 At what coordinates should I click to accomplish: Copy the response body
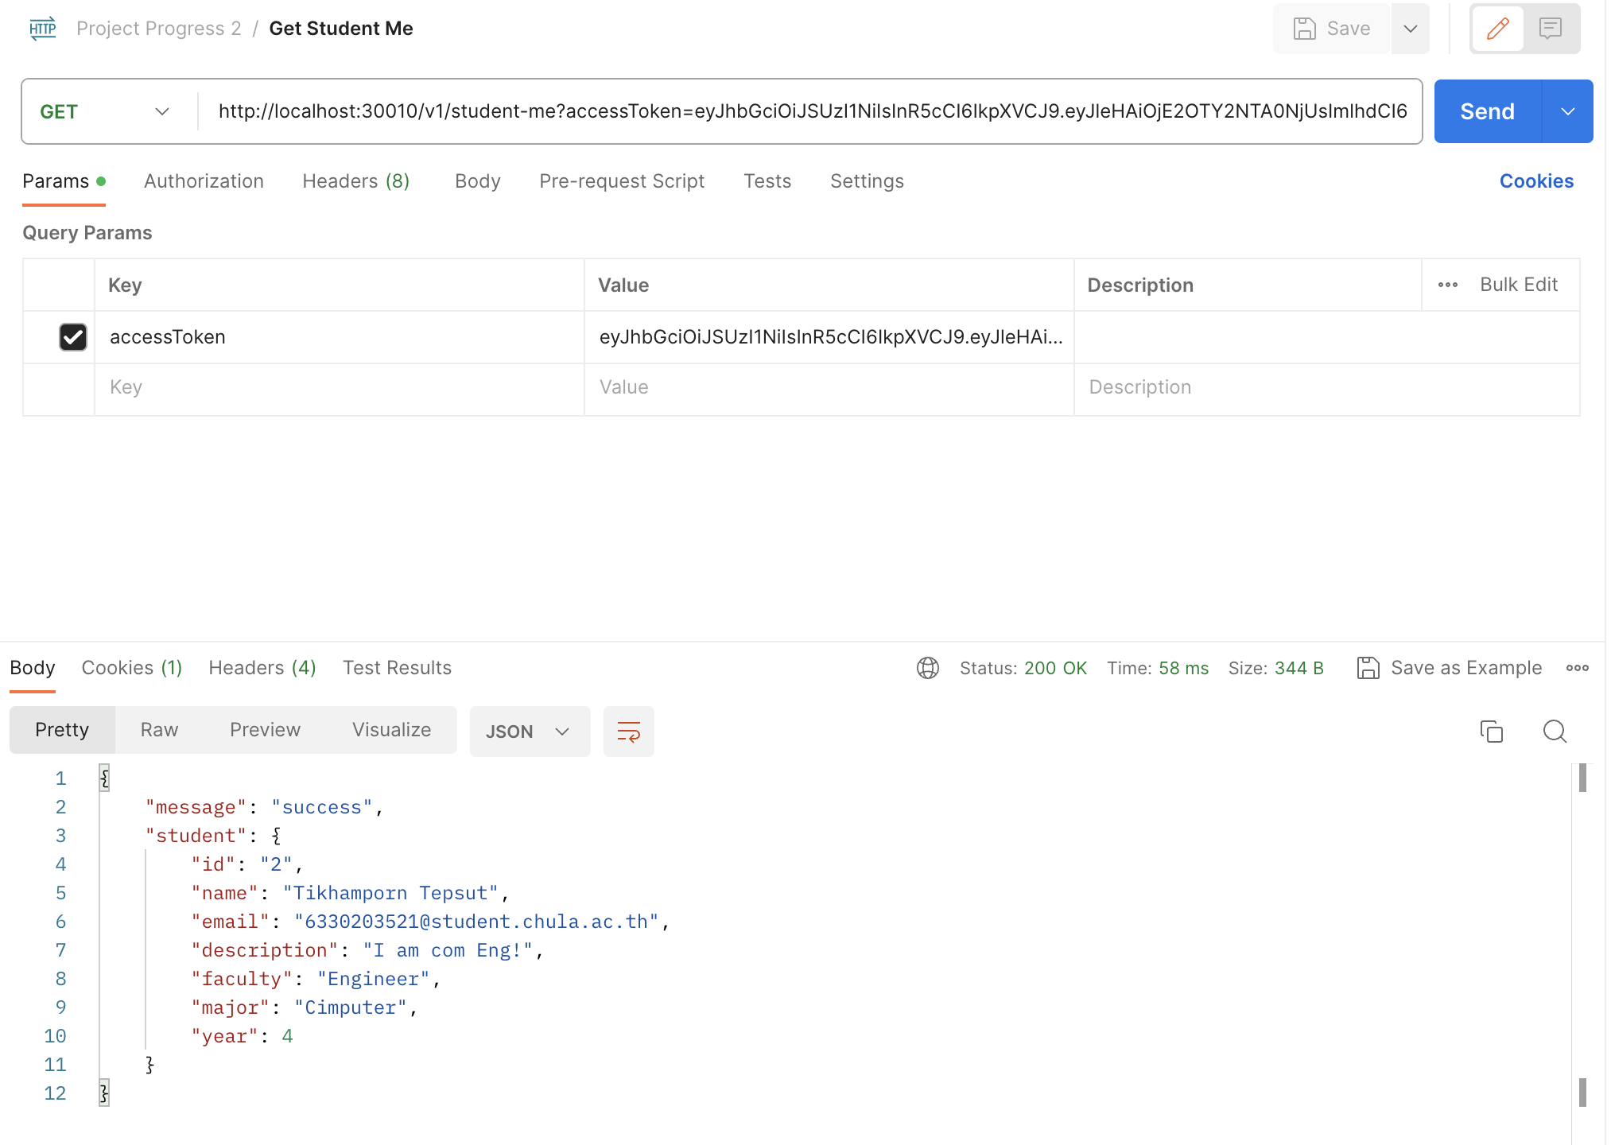[1492, 731]
